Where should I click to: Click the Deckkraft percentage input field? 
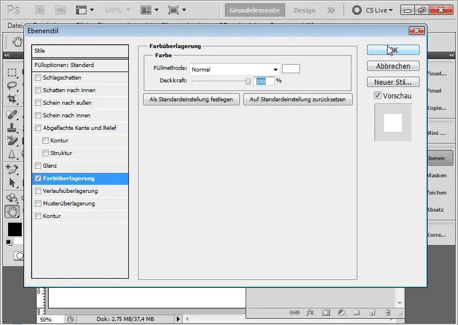pyautogui.click(x=264, y=81)
